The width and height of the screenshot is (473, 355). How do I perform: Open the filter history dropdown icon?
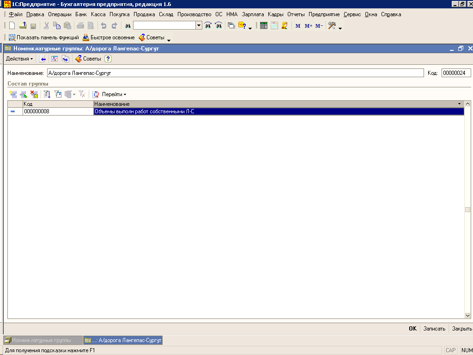pyautogui.click(x=70, y=94)
